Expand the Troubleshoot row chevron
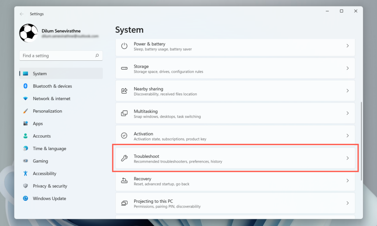Image resolution: width=377 pixels, height=226 pixels. coord(348,158)
